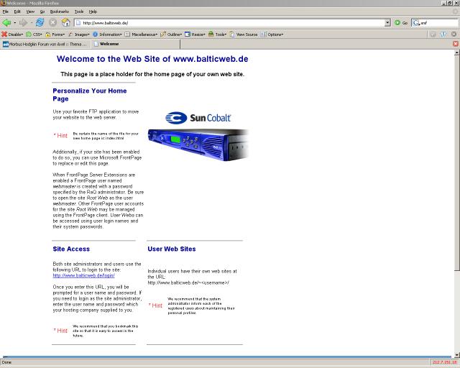Click the Firefox icon in the title bar
The width and height of the screenshot is (460, 368).
click(x=3, y=3)
